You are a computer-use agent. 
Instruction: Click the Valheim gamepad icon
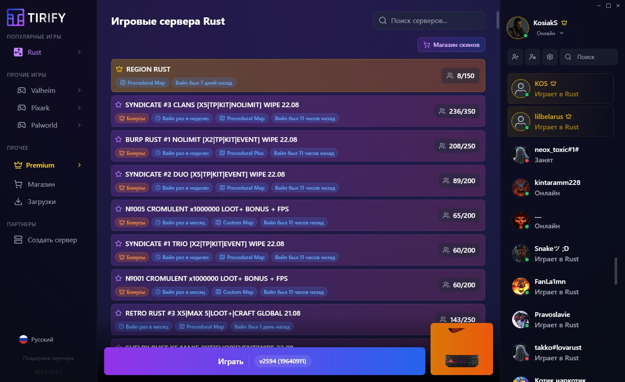(22, 90)
